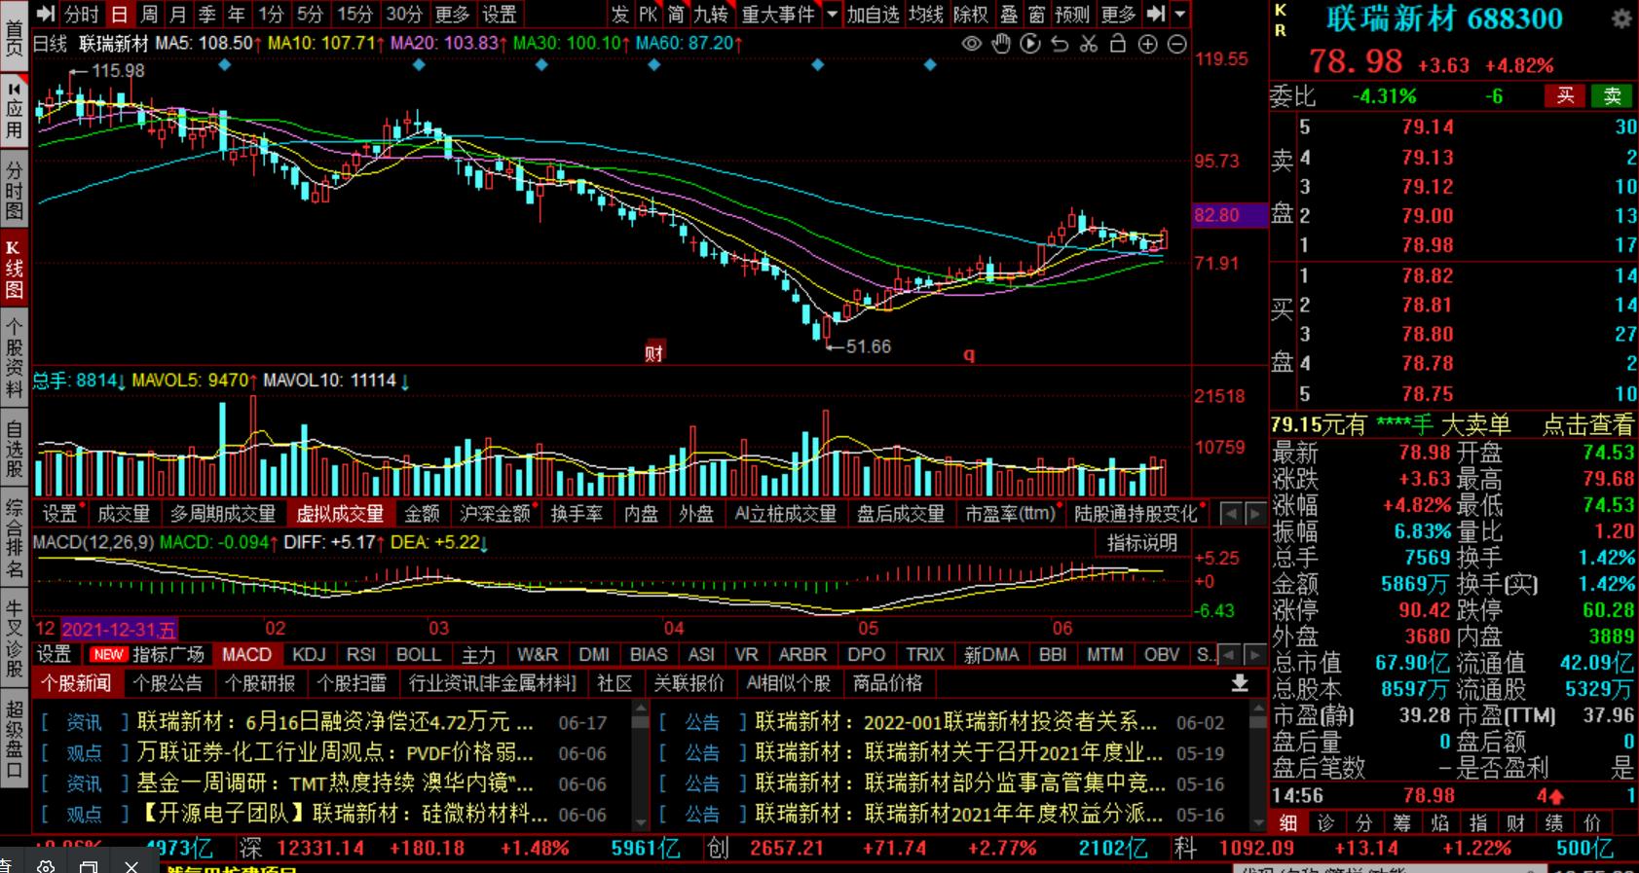Click the 指标说明 button

1142,543
